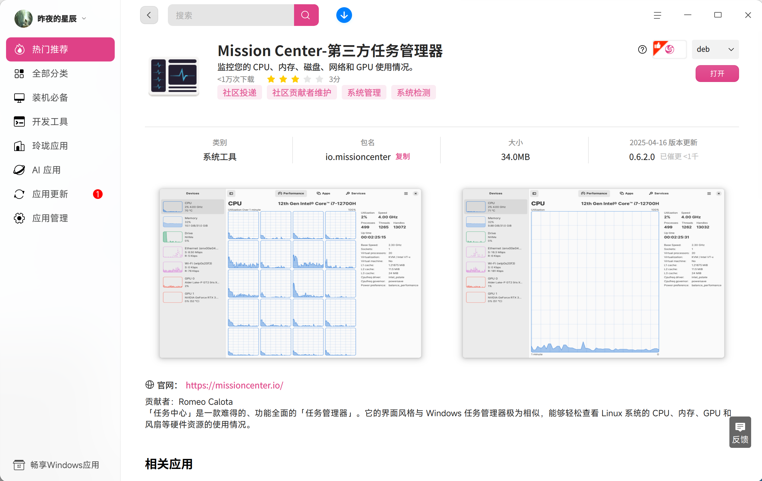Click the question mark help icon
The height and width of the screenshot is (481, 762).
pyautogui.click(x=642, y=49)
